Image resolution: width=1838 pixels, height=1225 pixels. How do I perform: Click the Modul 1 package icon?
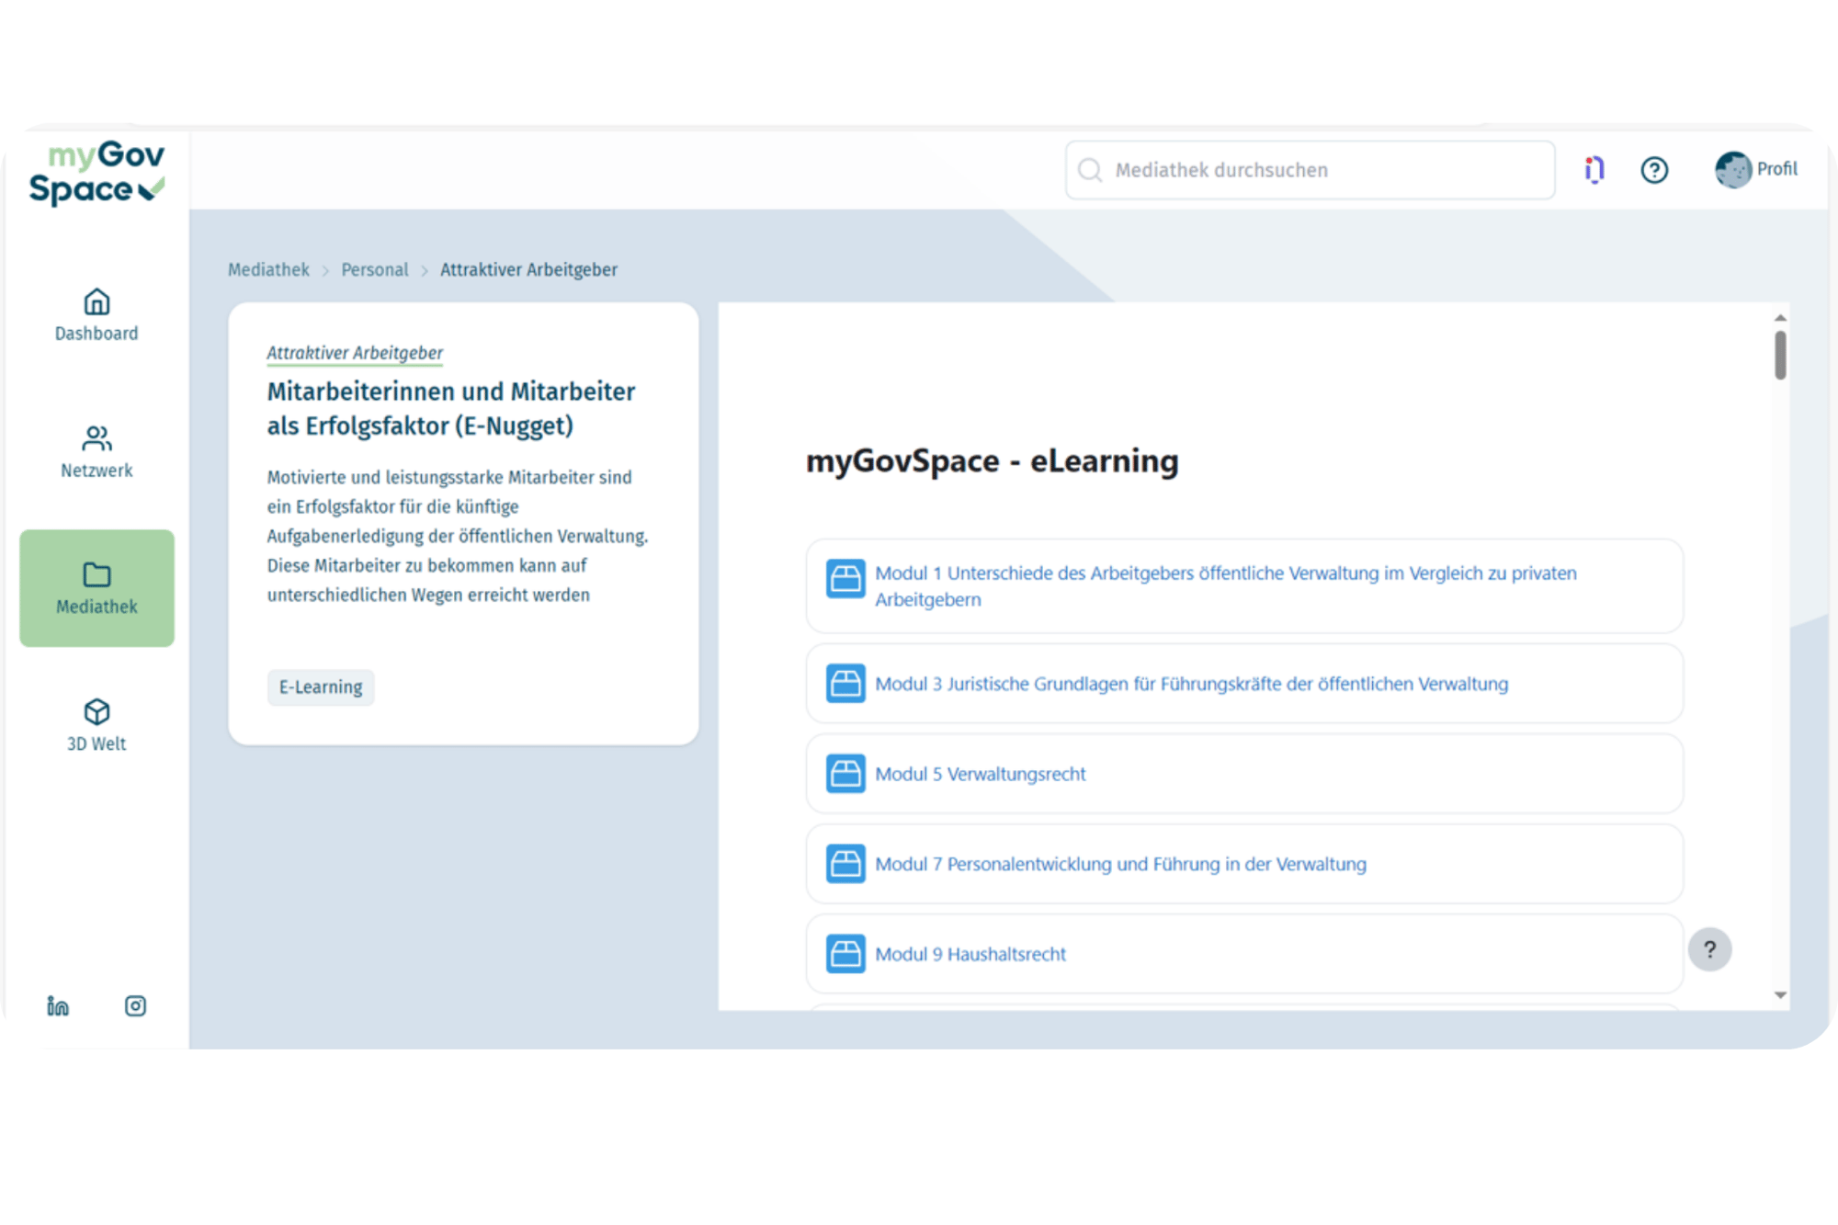845,579
